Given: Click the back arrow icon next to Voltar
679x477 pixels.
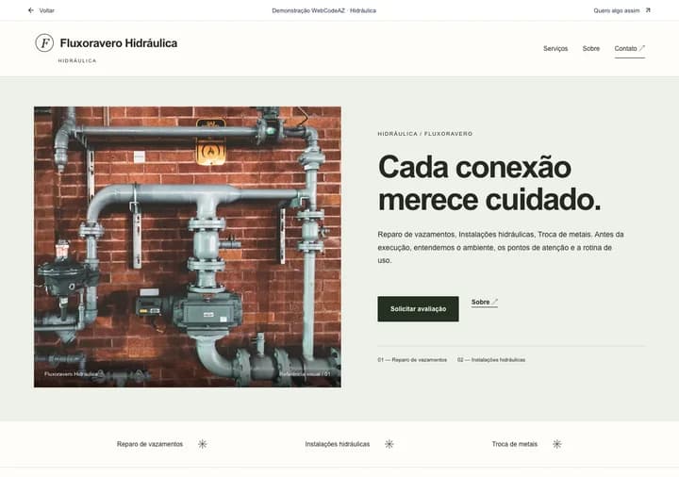Looking at the screenshot, I should click(31, 10).
